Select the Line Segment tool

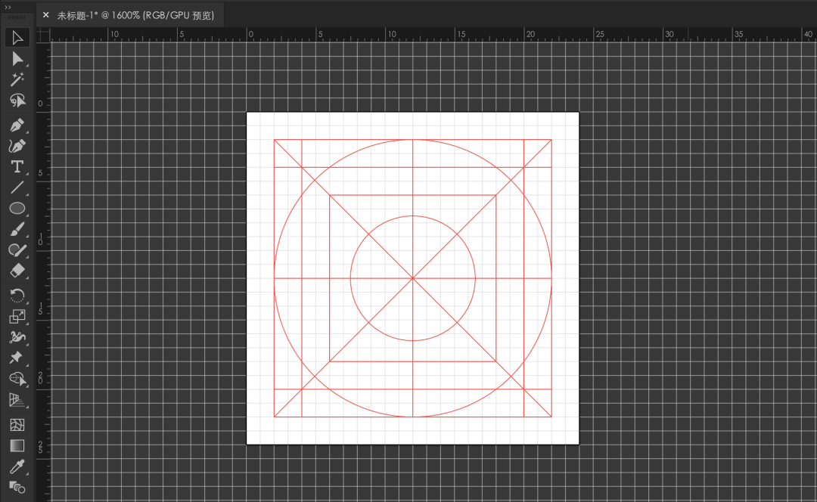click(17, 187)
